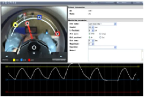Click the rightmost item in the top title bar
146x97 pixels.
[x=138, y=3]
